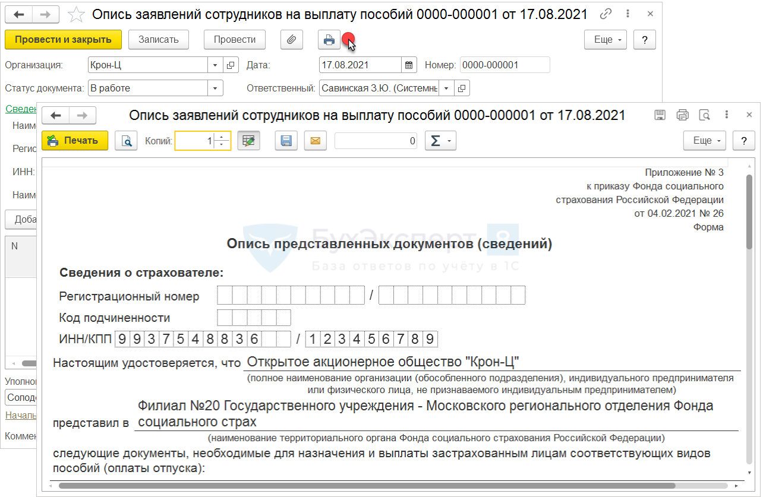Click 'Регистрационный номер' label in form
763x497 pixels.
(x=130, y=296)
